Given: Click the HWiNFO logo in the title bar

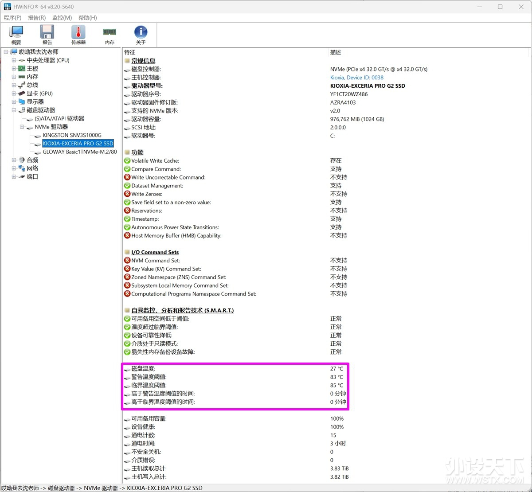Looking at the screenshot, I should pos(7,7).
